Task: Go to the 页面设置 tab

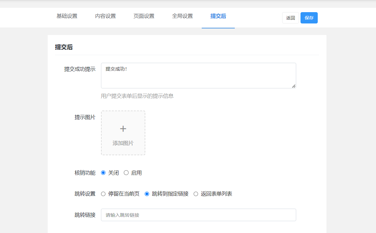Action: [x=144, y=16]
